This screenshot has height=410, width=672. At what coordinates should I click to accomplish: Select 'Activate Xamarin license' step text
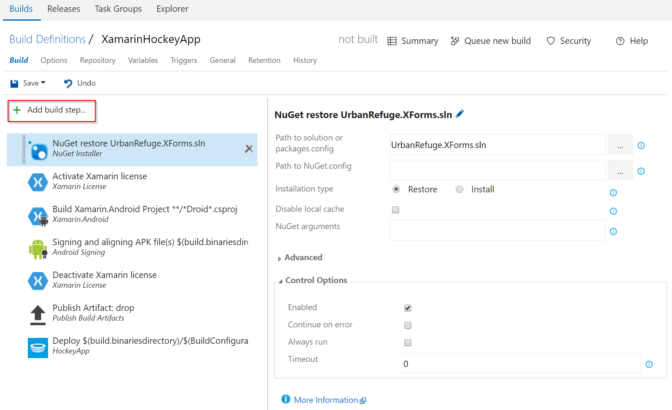click(x=100, y=176)
